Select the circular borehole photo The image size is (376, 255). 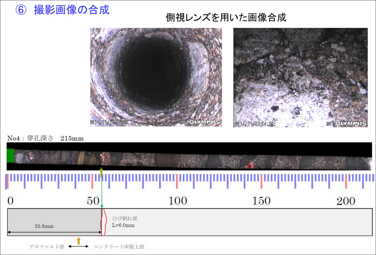point(156,77)
